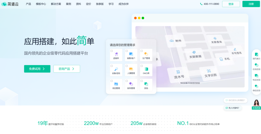This screenshot has width=261, height=134.
Task: Click the 流水号 icon
Action: [178, 72]
